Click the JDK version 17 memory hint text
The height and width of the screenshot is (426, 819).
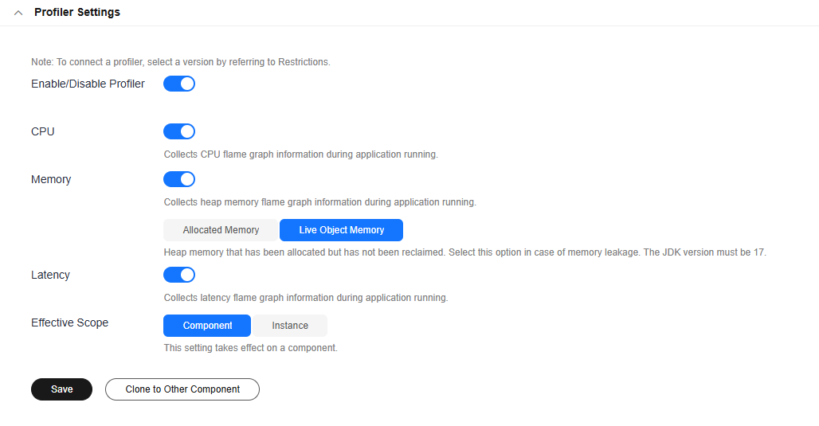click(464, 252)
